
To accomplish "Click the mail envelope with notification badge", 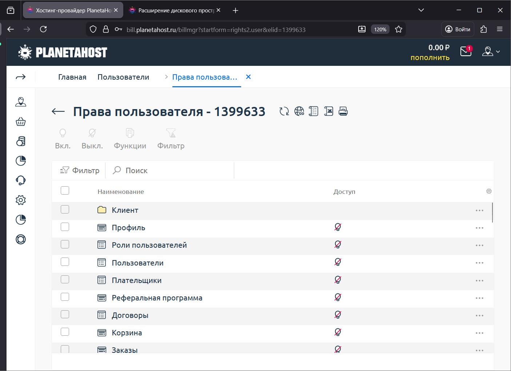I will click(x=466, y=52).
